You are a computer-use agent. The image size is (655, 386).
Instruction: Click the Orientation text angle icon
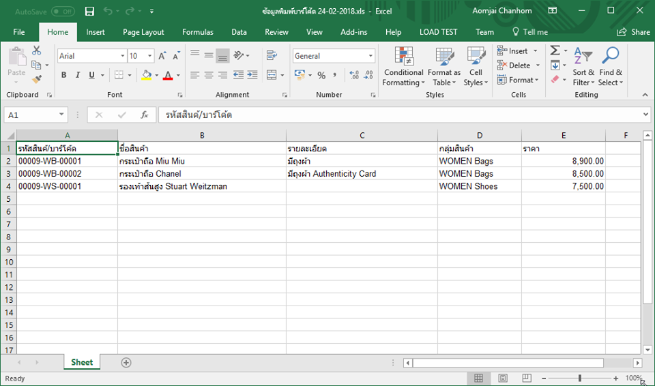click(x=239, y=55)
